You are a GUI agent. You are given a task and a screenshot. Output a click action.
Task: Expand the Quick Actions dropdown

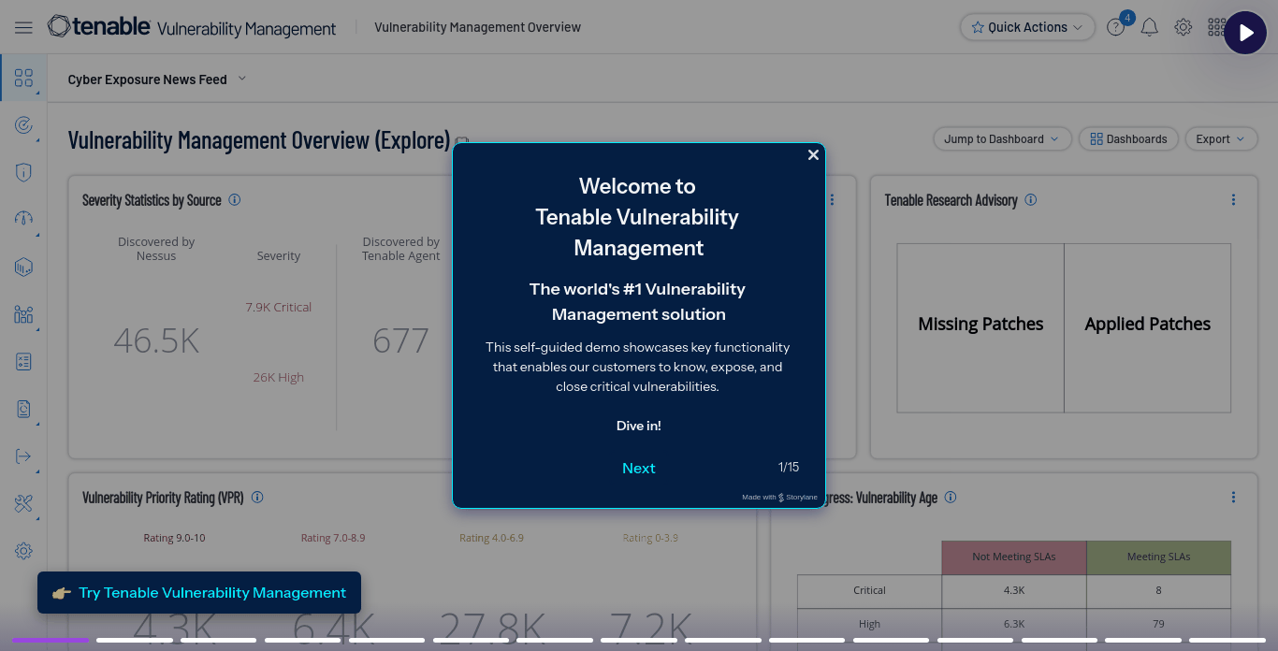(x=1027, y=27)
